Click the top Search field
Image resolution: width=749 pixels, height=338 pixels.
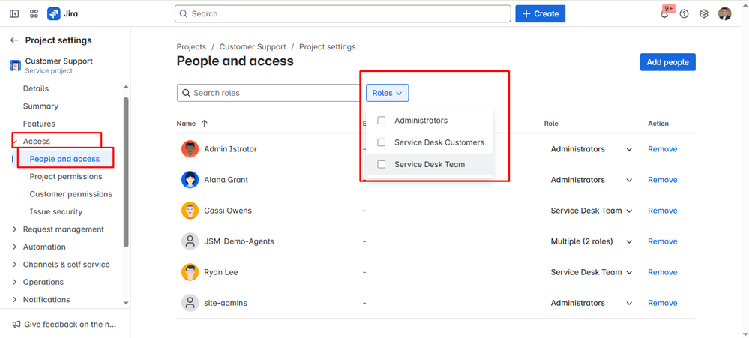click(343, 13)
